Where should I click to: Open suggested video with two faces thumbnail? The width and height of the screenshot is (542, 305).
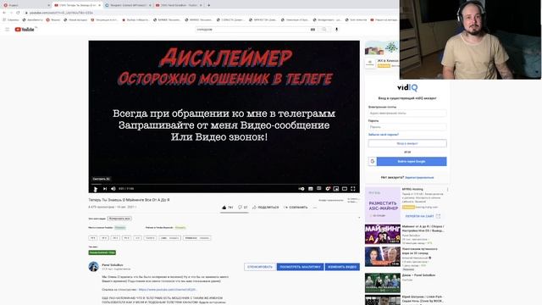(383, 256)
